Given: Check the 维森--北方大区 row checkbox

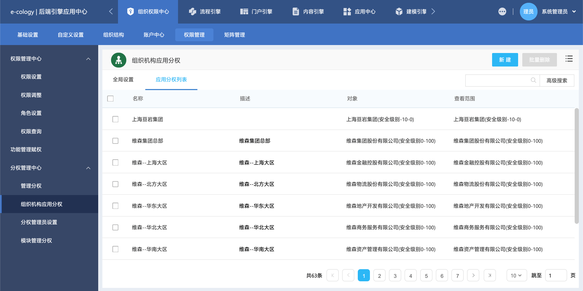Looking at the screenshot, I should (115, 184).
